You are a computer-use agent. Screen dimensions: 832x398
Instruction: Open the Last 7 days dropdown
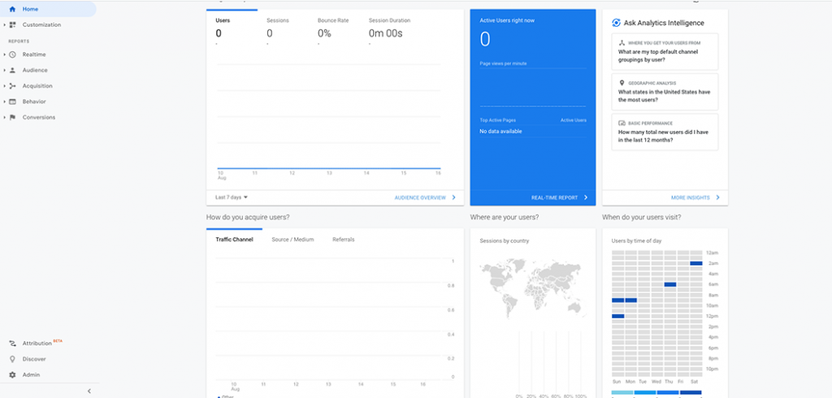pyautogui.click(x=232, y=197)
